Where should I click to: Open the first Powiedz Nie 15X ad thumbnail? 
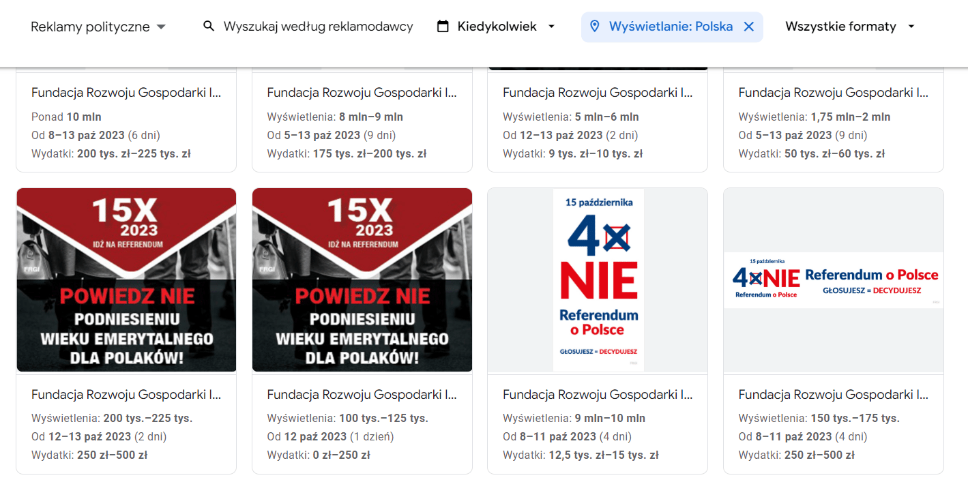tap(126, 280)
